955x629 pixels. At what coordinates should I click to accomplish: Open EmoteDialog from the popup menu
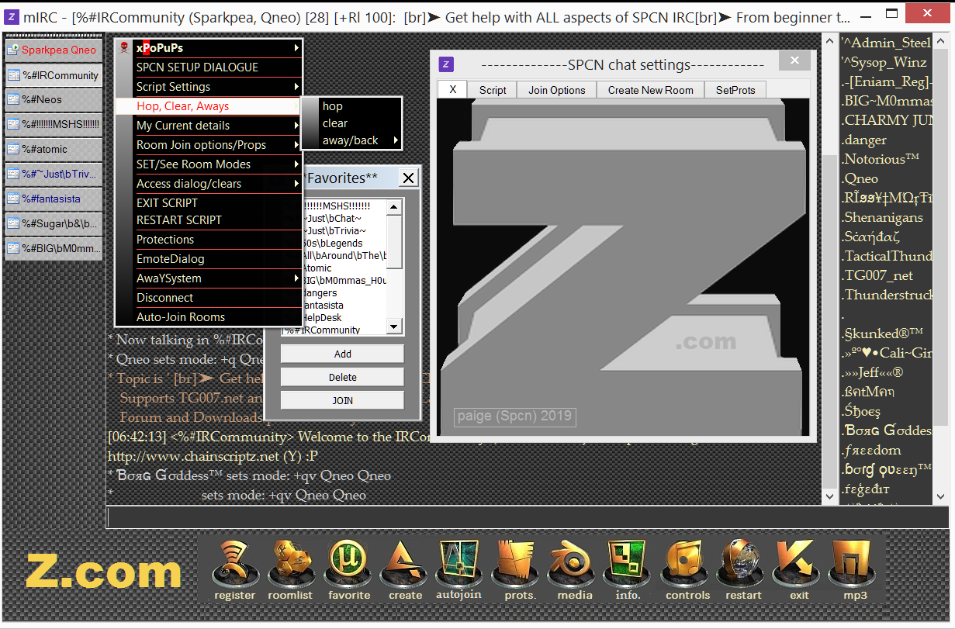click(x=208, y=259)
